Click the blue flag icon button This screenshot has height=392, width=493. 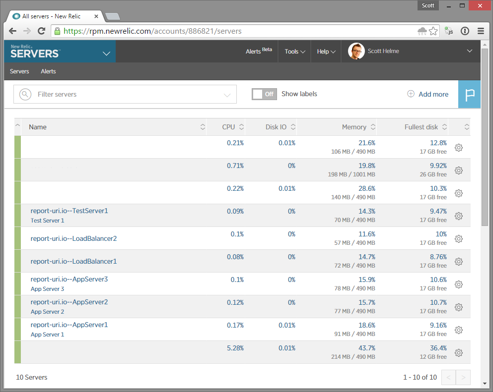470,94
